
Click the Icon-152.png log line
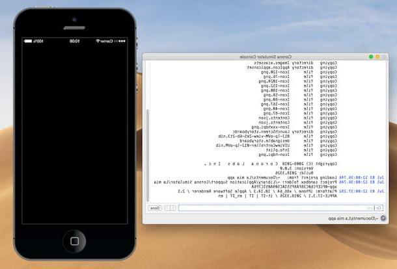(x=299, y=86)
